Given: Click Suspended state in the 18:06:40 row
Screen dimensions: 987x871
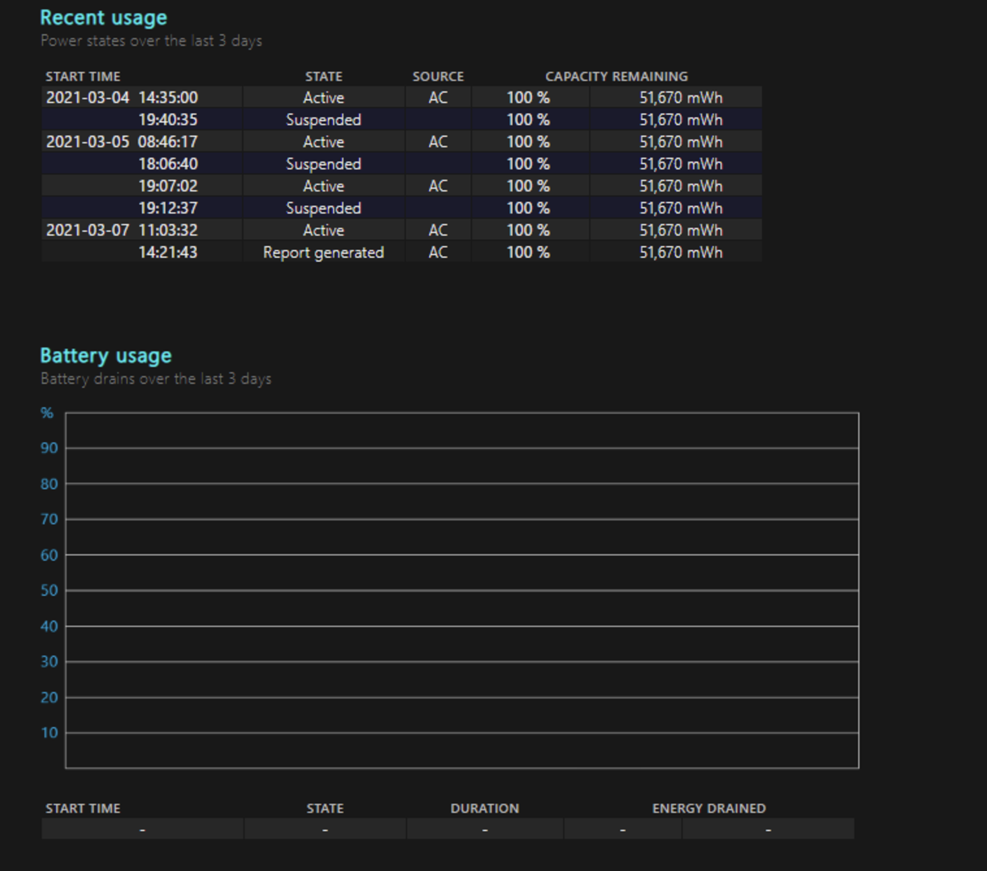Looking at the screenshot, I should (323, 164).
